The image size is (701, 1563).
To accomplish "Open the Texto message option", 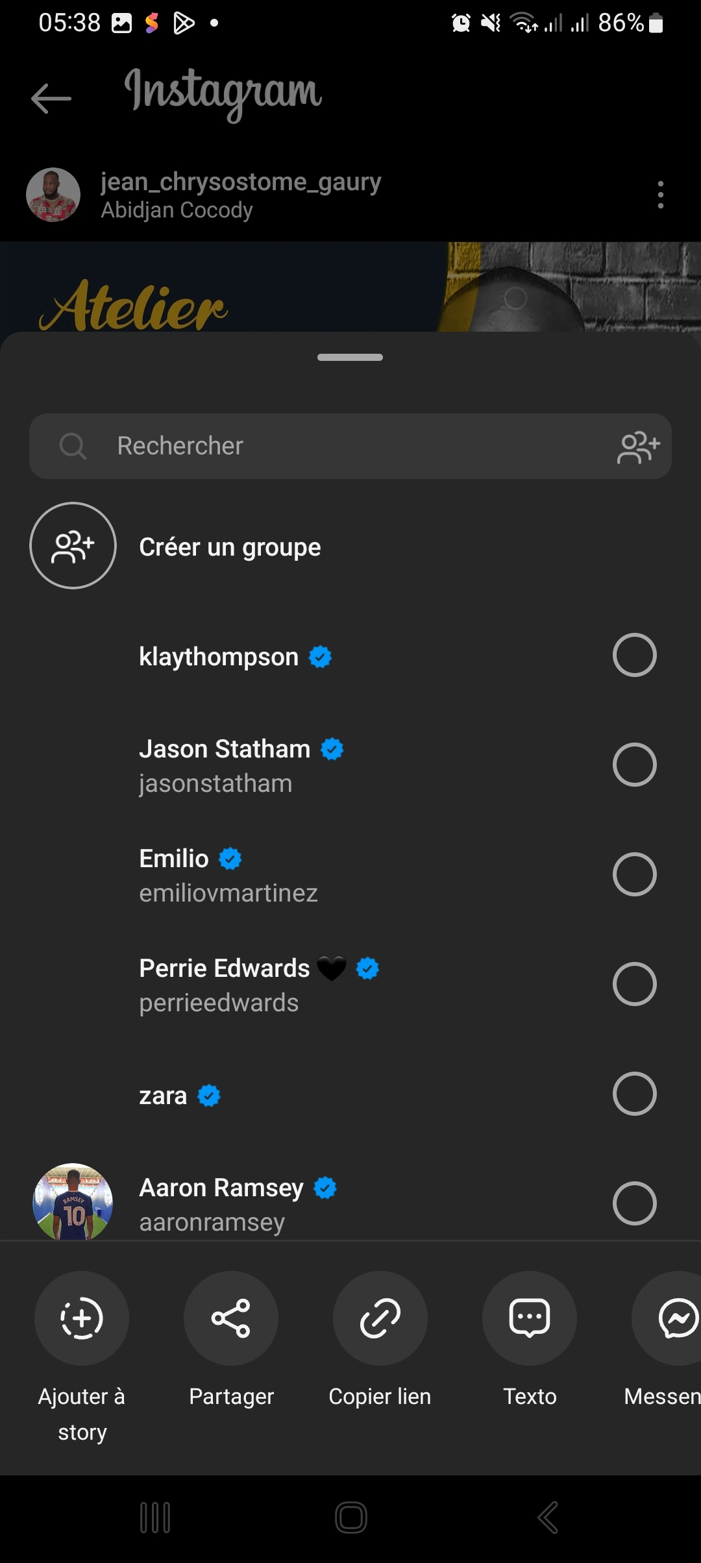I will pos(530,1318).
